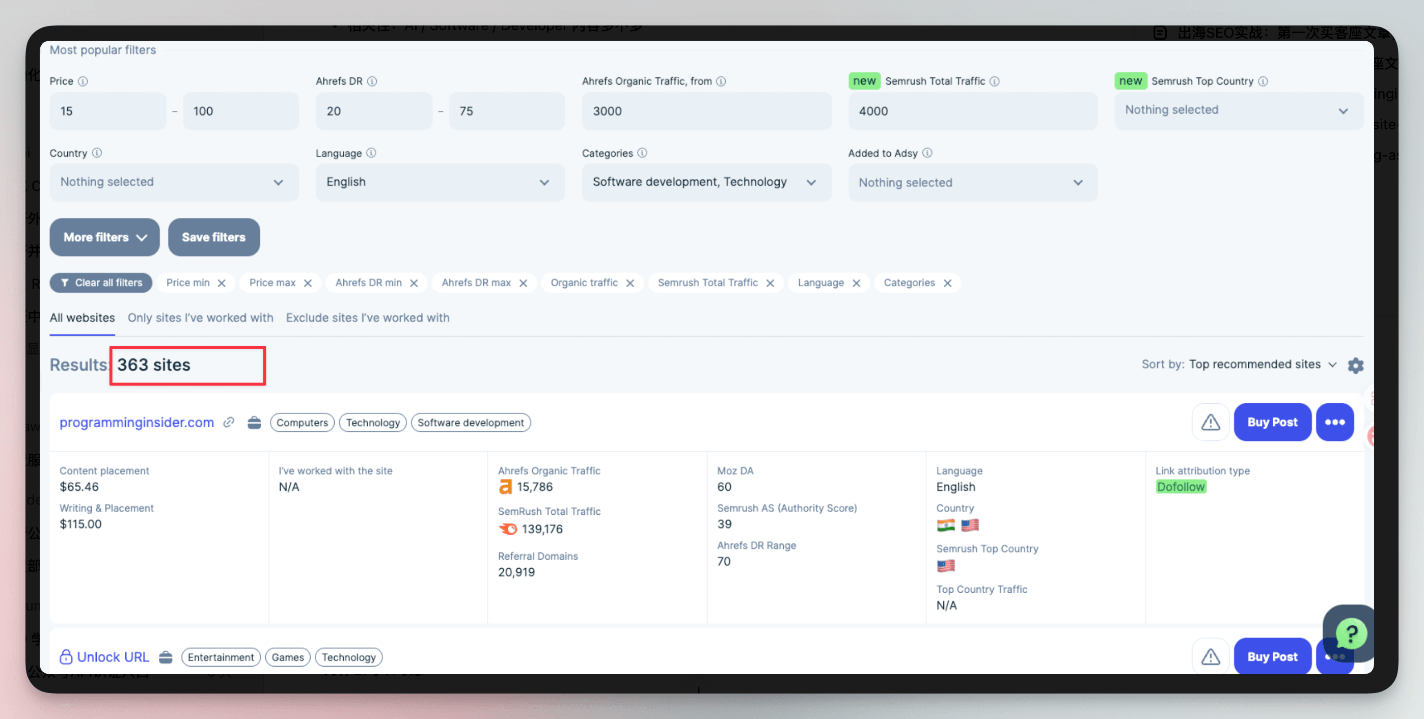Image resolution: width=1424 pixels, height=719 pixels.
Task: Open the help question mark widget
Action: point(1351,633)
